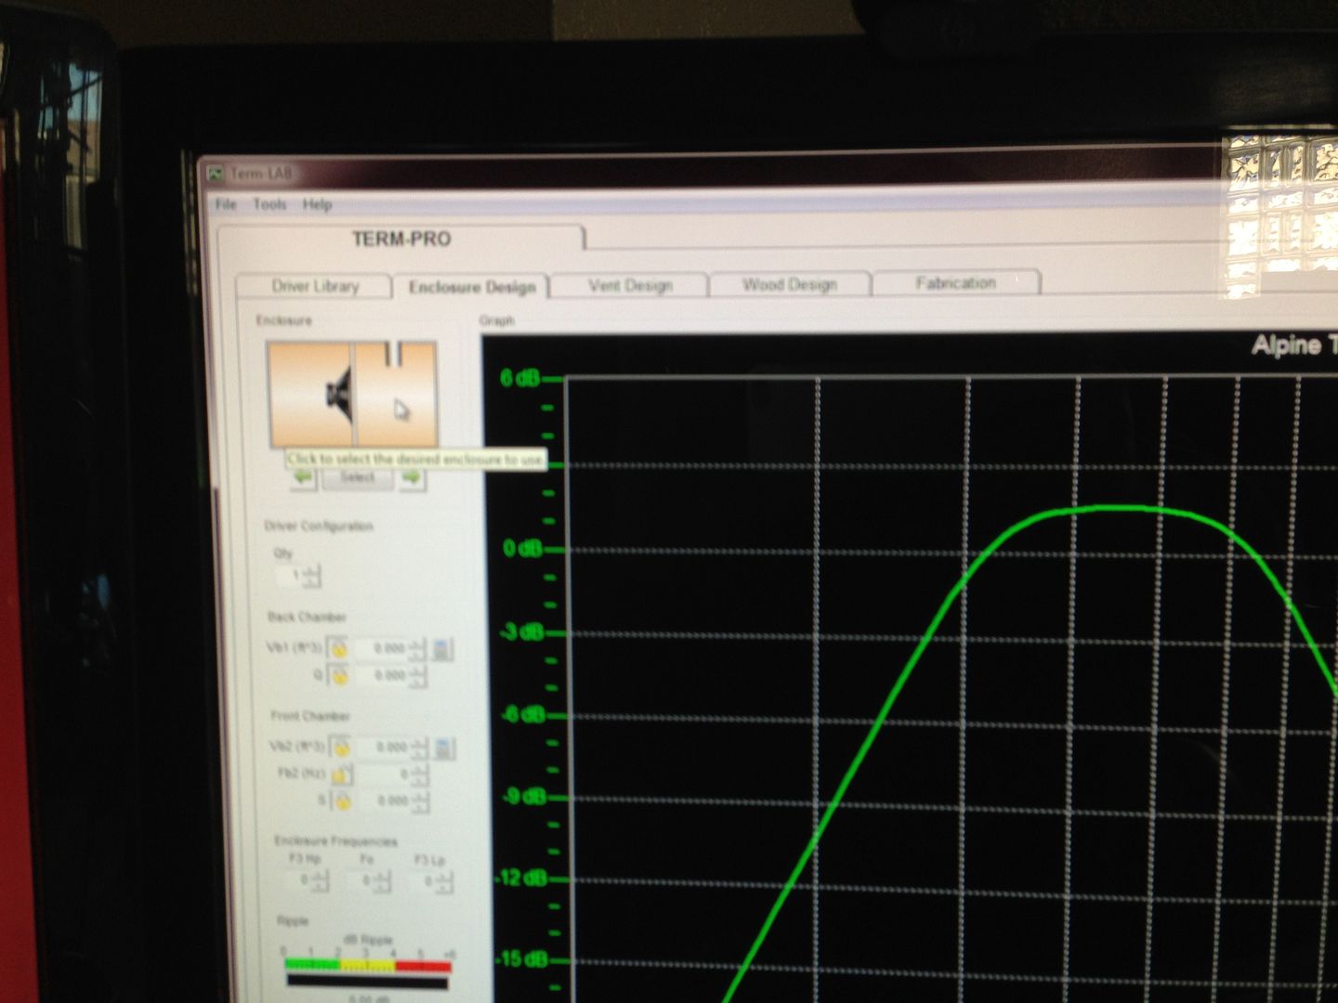
Task: Adjust the driver Qty stepper
Action: [x=312, y=577]
